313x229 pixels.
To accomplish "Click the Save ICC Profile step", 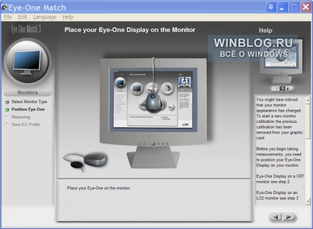I will click(x=26, y=125).
